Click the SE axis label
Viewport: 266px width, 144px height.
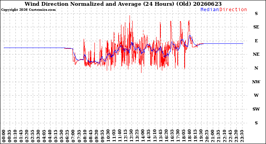coord(256,27)
